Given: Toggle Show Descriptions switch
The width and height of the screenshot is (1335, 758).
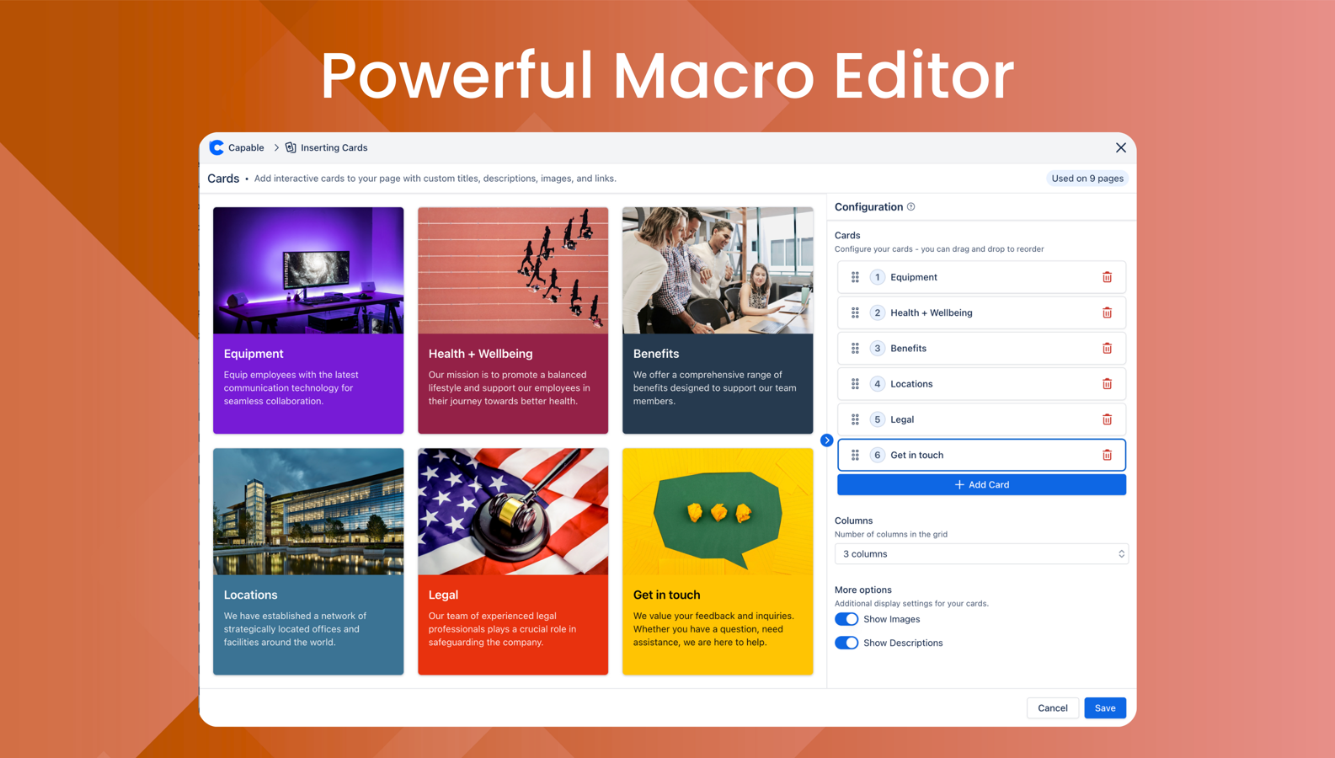Looking at the screenshot, I should pos(846,643).
